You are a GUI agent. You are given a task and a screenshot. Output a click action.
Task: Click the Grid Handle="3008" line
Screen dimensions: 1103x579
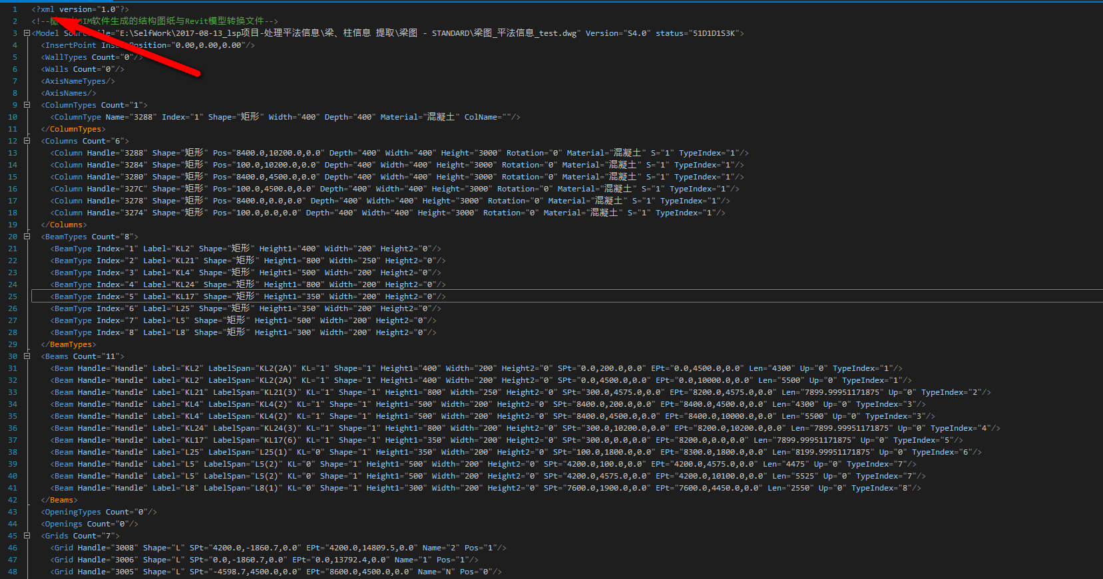[x=278, y=548]
